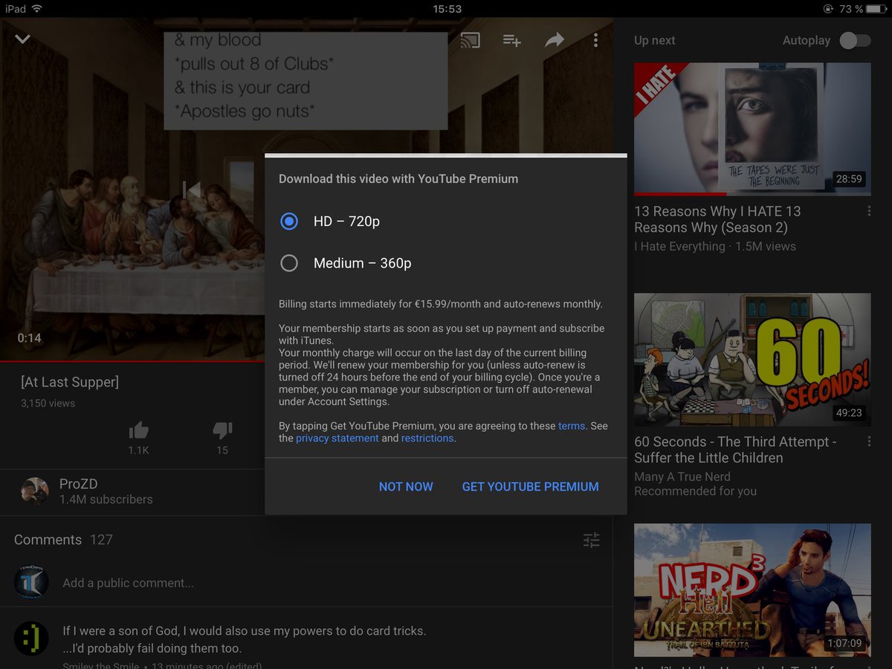Viewport: 892px width, 669px height.
Task: Open 60 Seconds Third Attempt thumbnail
Action: point(752,359)
